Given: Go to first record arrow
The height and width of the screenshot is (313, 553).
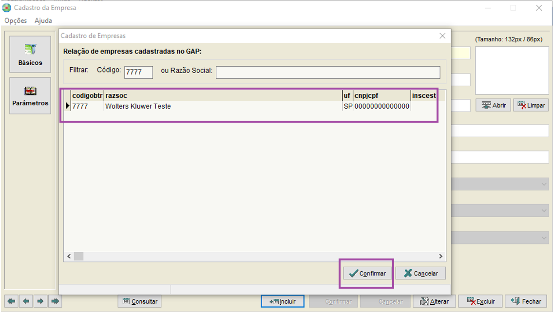Looking at the screenshot, I should tap(11, 301).
